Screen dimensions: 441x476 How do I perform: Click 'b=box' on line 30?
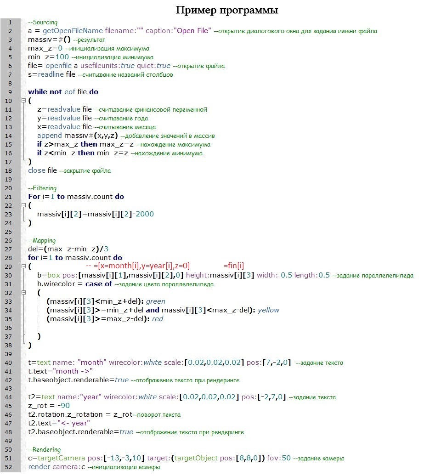tap(49, 275)
